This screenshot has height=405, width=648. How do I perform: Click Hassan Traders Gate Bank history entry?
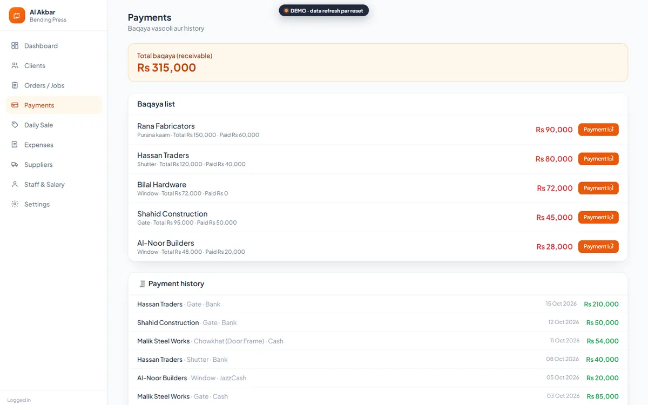(x=378, y=304)
